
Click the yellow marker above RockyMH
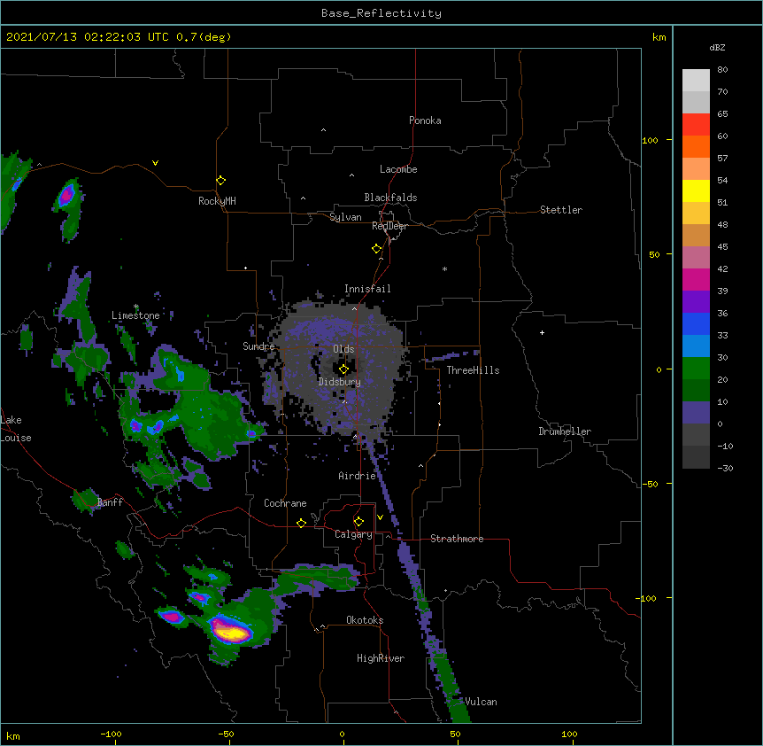(x=221, y=181)
